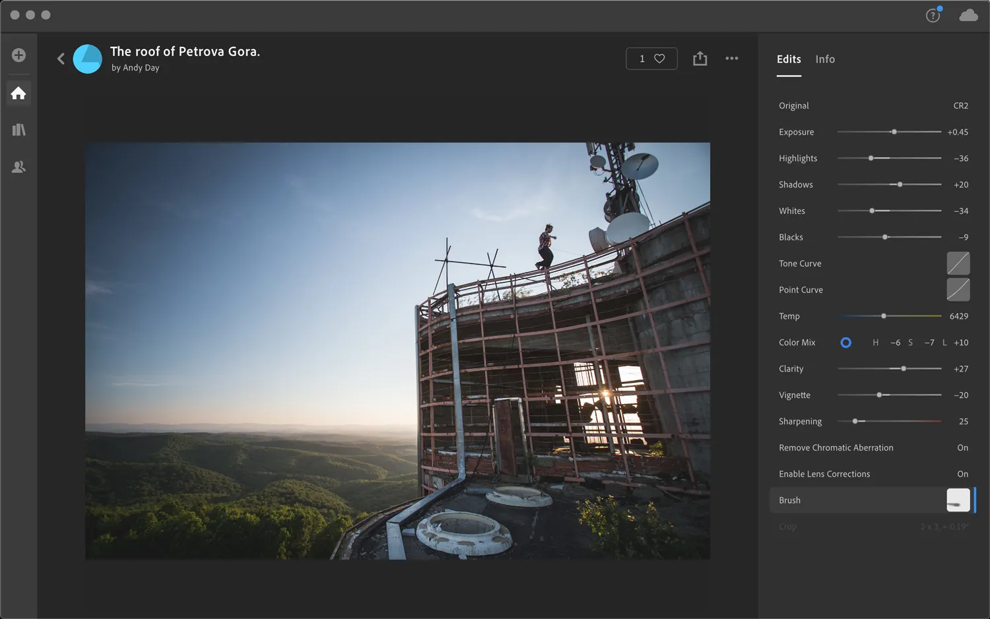The height and width of the screenshot is (619, 990).
Task: Click the share export icon
Action: point(700,59)
